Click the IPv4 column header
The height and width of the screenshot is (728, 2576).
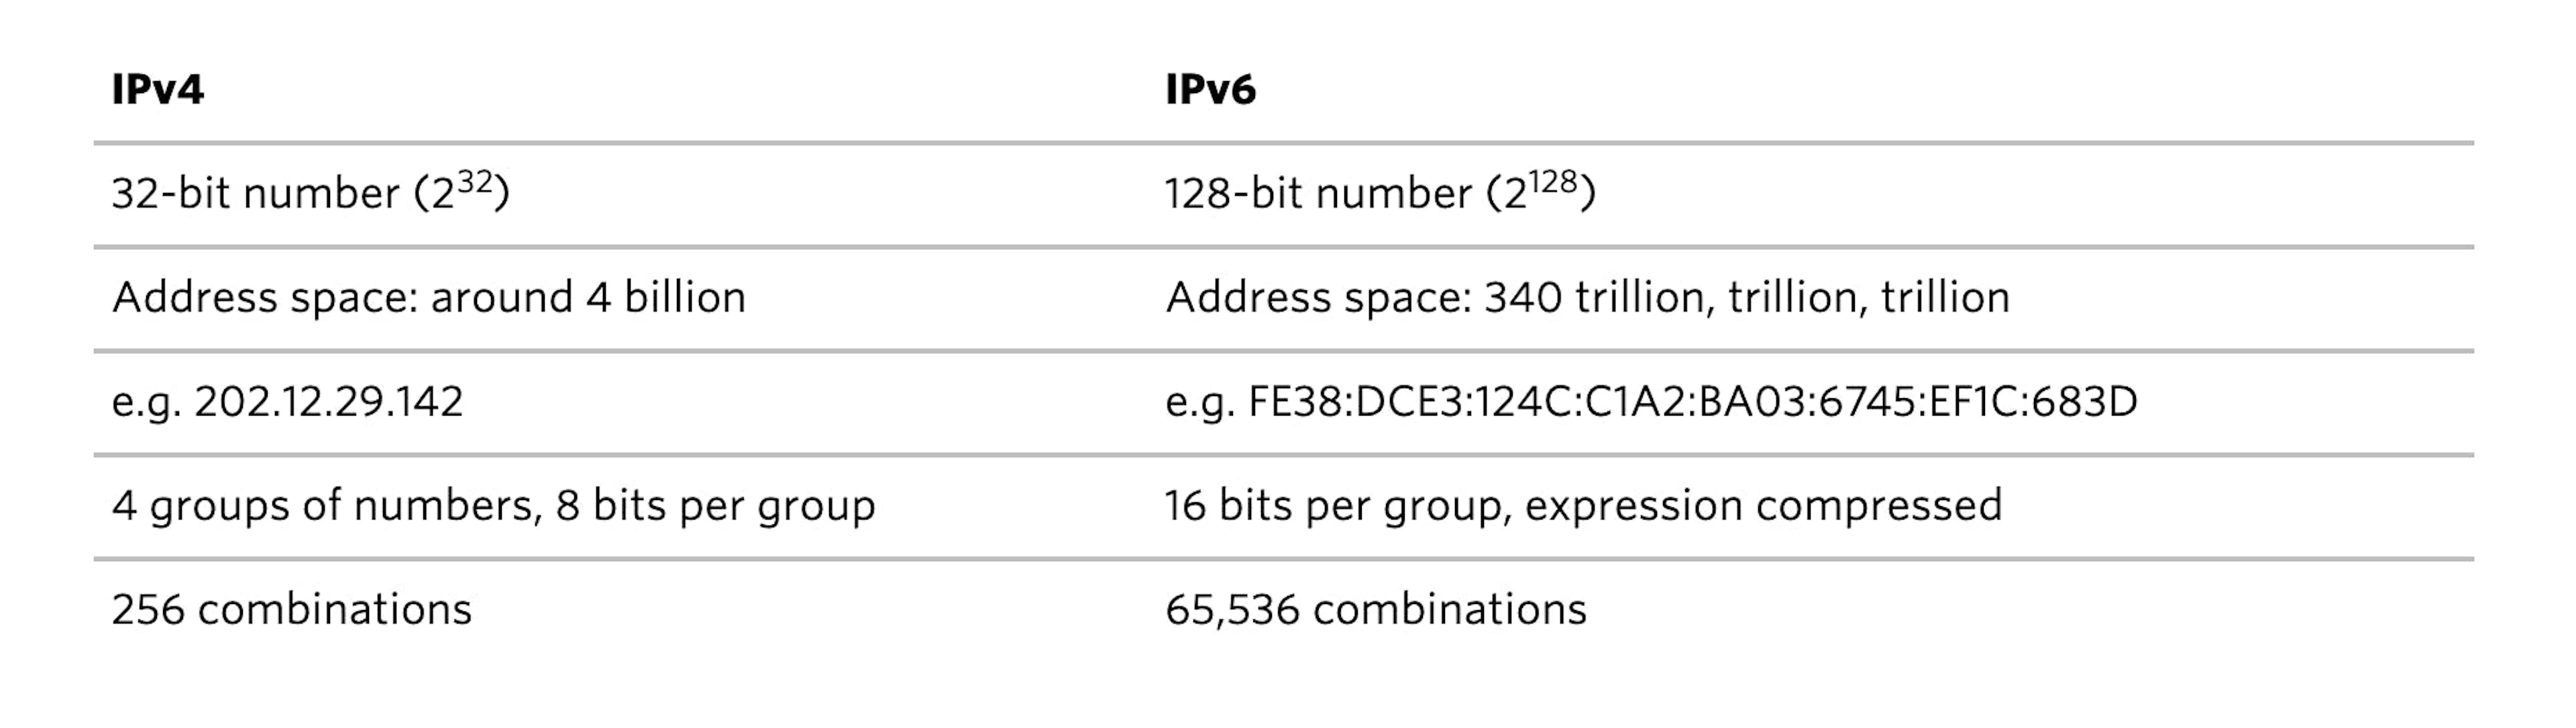157,90
